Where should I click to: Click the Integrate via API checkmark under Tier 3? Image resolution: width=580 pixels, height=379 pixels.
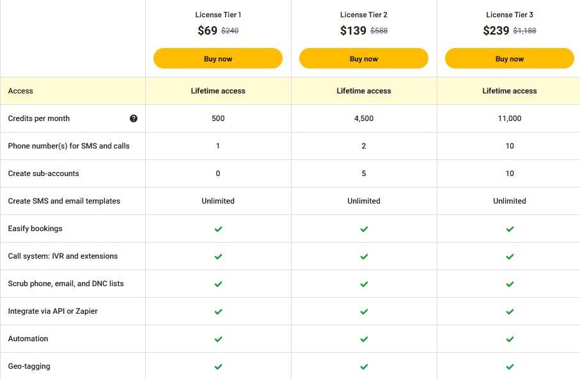[x=510, y=311]
